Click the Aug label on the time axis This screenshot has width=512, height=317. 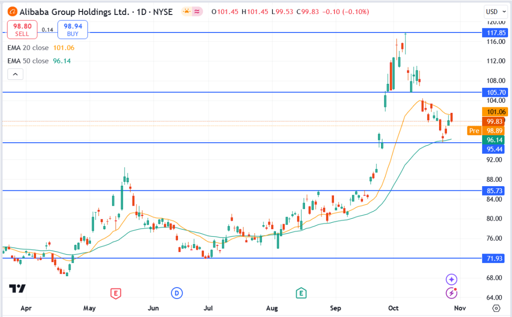272,308
